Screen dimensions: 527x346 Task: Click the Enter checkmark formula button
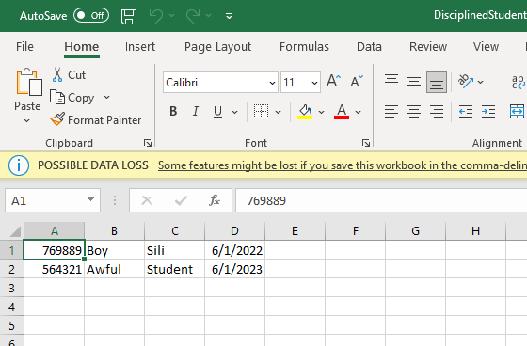pos(181,200)
